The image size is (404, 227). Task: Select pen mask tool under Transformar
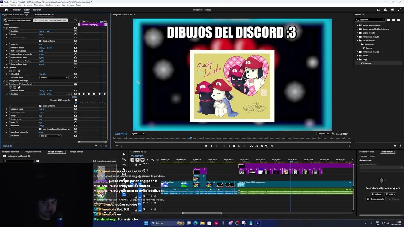19,87
